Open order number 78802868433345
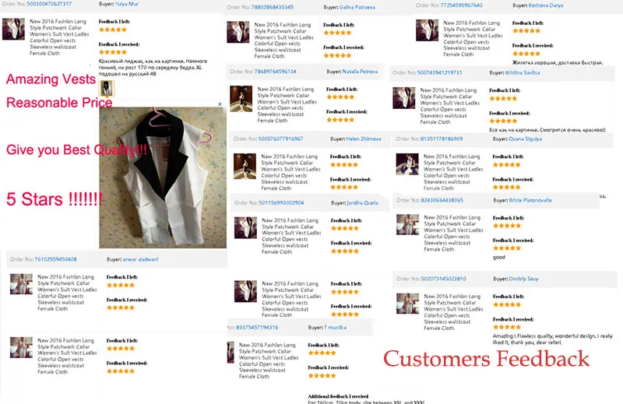 [272, 7]
